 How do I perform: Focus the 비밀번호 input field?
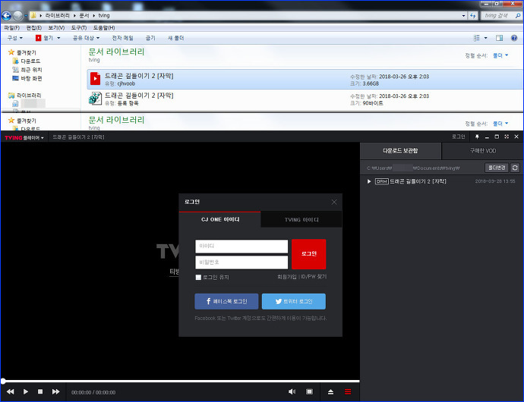[241, 262]
